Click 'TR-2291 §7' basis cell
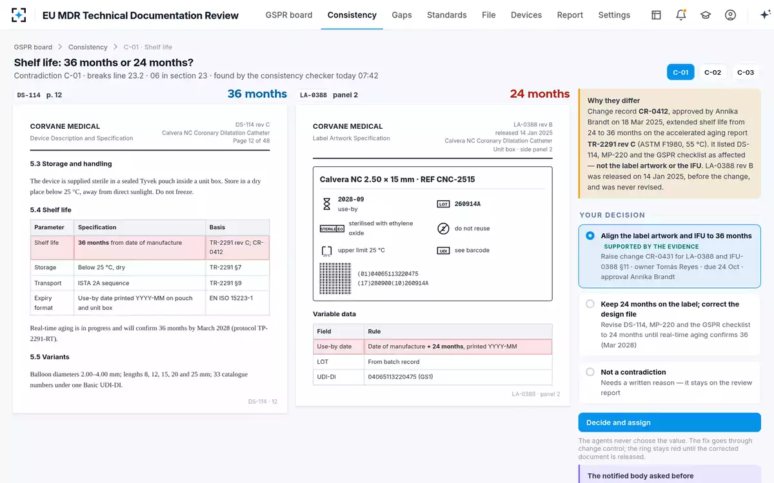Image resolution: width=774 pixels, height=483 pixels. [x=239, y=267]
